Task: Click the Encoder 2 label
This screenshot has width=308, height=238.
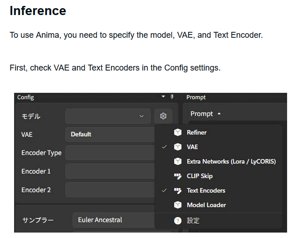Action: (36, 190)
